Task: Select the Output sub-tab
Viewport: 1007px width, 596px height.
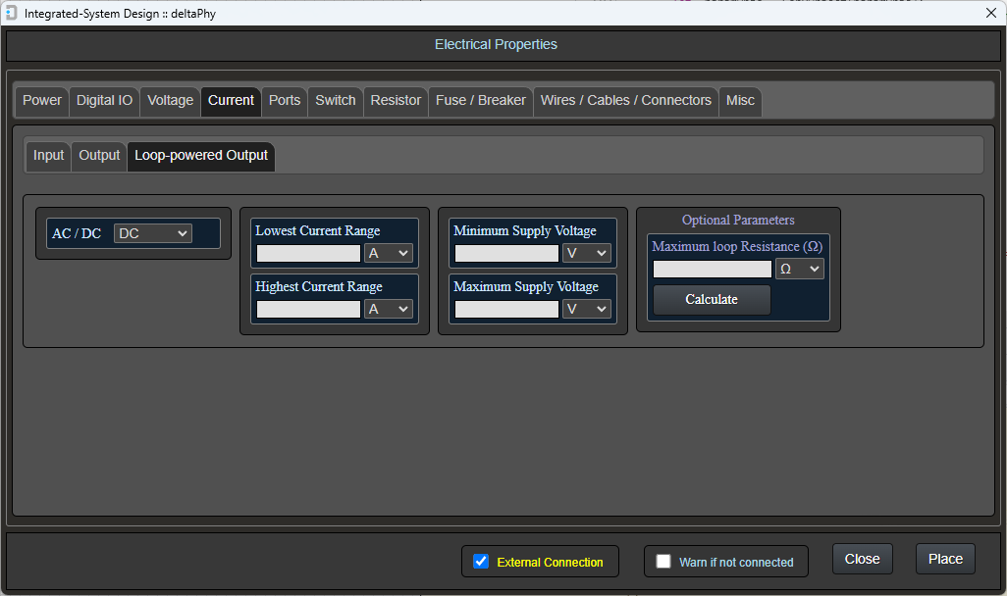Action: click(x=99, y=156)
